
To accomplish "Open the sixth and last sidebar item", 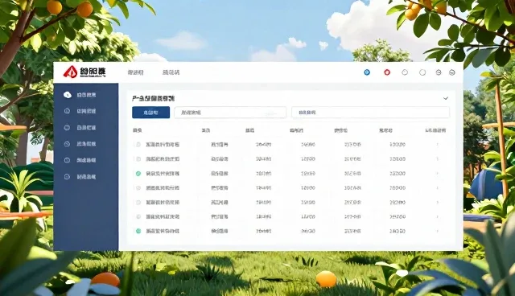I will click(x=80, y=176).
